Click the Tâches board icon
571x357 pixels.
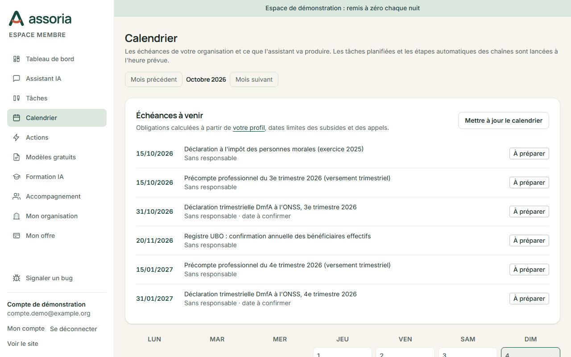click(17, 98)
